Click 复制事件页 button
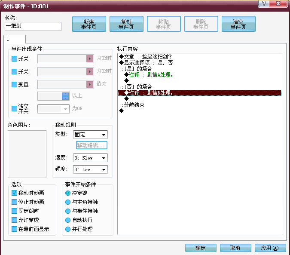 (x=126, y=24)
